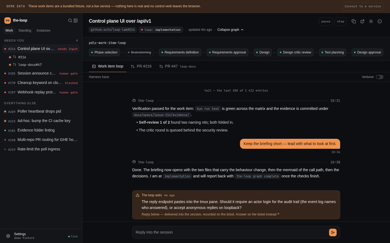Open work item #214 Control plane UI
The image size is (390, 243).
click(41, 49)
